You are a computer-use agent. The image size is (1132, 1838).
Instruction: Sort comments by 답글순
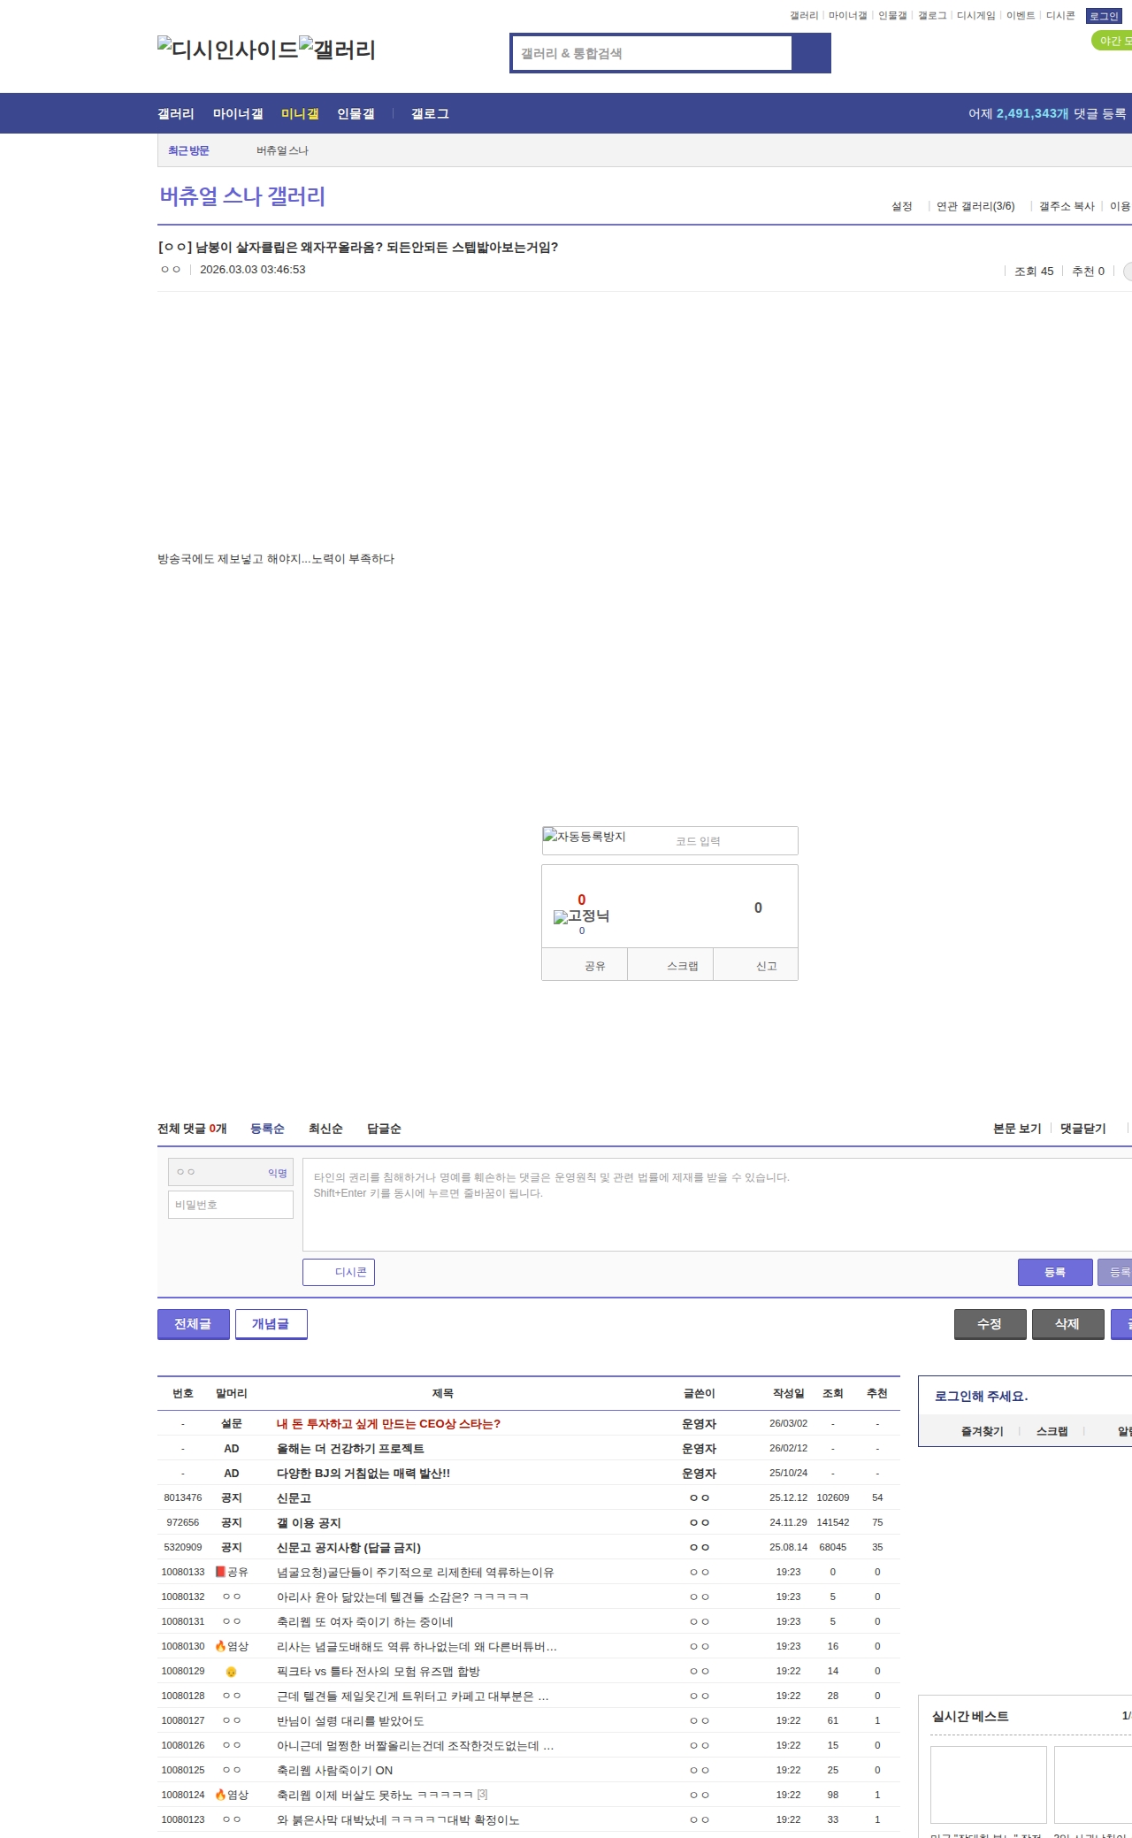(x=384, y=1128)
